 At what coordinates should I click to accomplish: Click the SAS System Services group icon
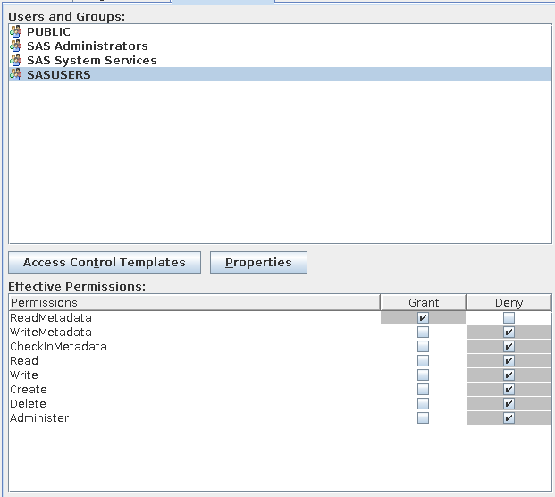[x=15, y=61]
